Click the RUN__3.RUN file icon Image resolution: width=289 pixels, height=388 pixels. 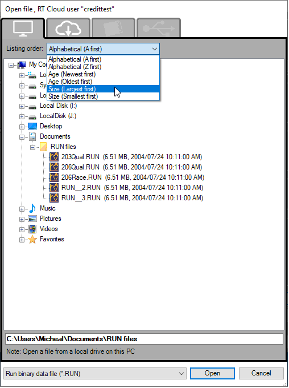point(54,198)
